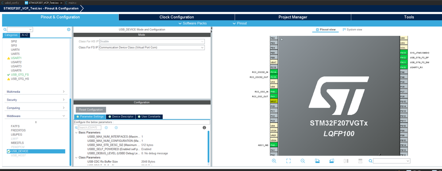Click USBD_SELF_POWERED Enabled value
The height and width of the screenshot is (171, 442).
(146, 149)
